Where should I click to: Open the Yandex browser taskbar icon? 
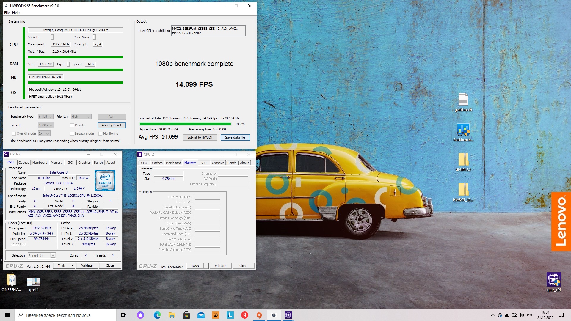(244, 315)
